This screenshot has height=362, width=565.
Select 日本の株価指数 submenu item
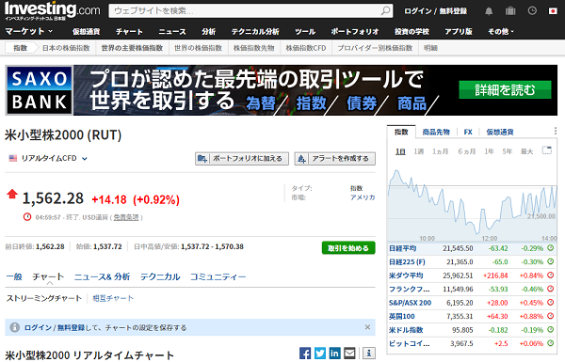(x=66, y=48)
